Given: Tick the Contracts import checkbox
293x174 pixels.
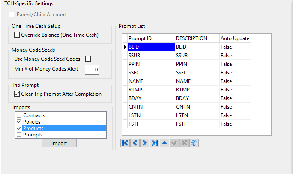Looking at the screenshot, I should click(19, 115).
